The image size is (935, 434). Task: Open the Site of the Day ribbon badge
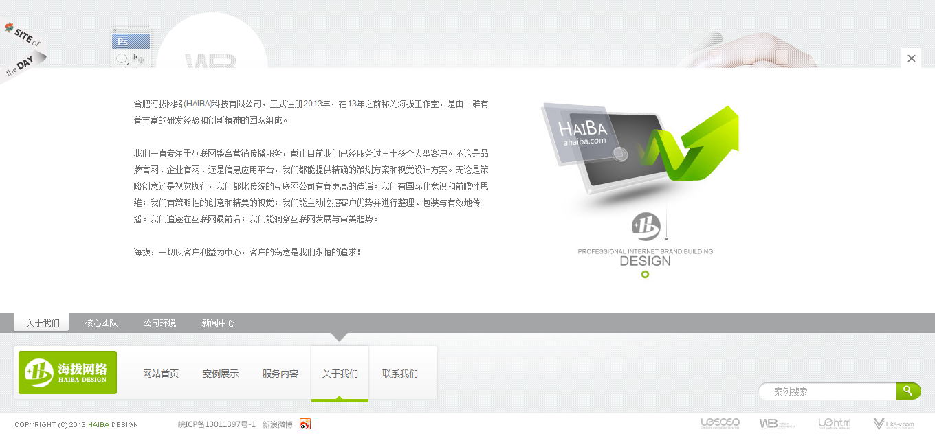(23, 52)
